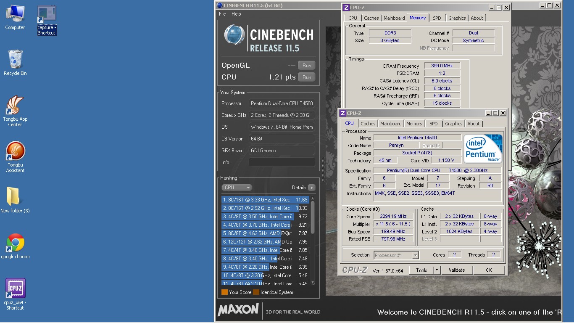Select Graphics tab in back CPU-Z window
This screenshot has width=574, height=323.
click(x=457, y=18)
